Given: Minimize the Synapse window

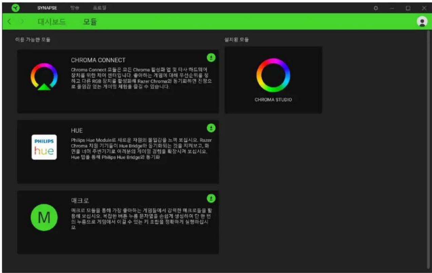Looking at the screenshot, I should pos(392,8).
